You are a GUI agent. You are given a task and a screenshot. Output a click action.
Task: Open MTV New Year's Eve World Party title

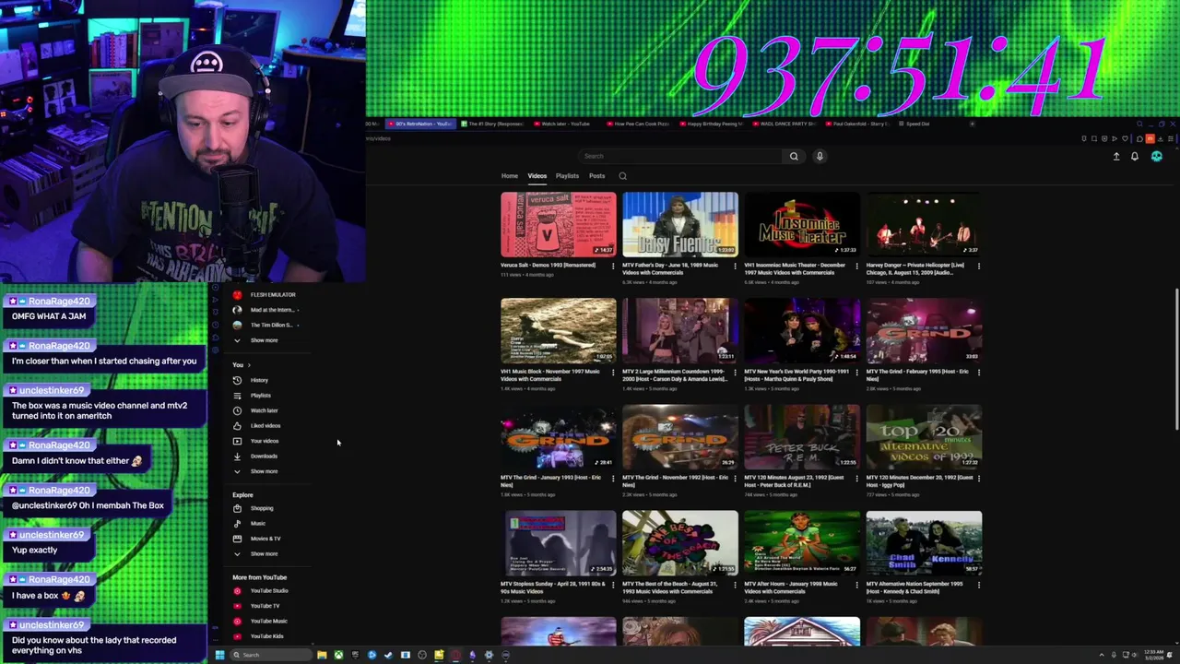[x=796, y=375]
